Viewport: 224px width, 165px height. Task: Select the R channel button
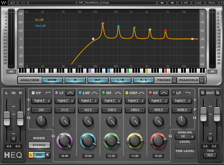48,155
